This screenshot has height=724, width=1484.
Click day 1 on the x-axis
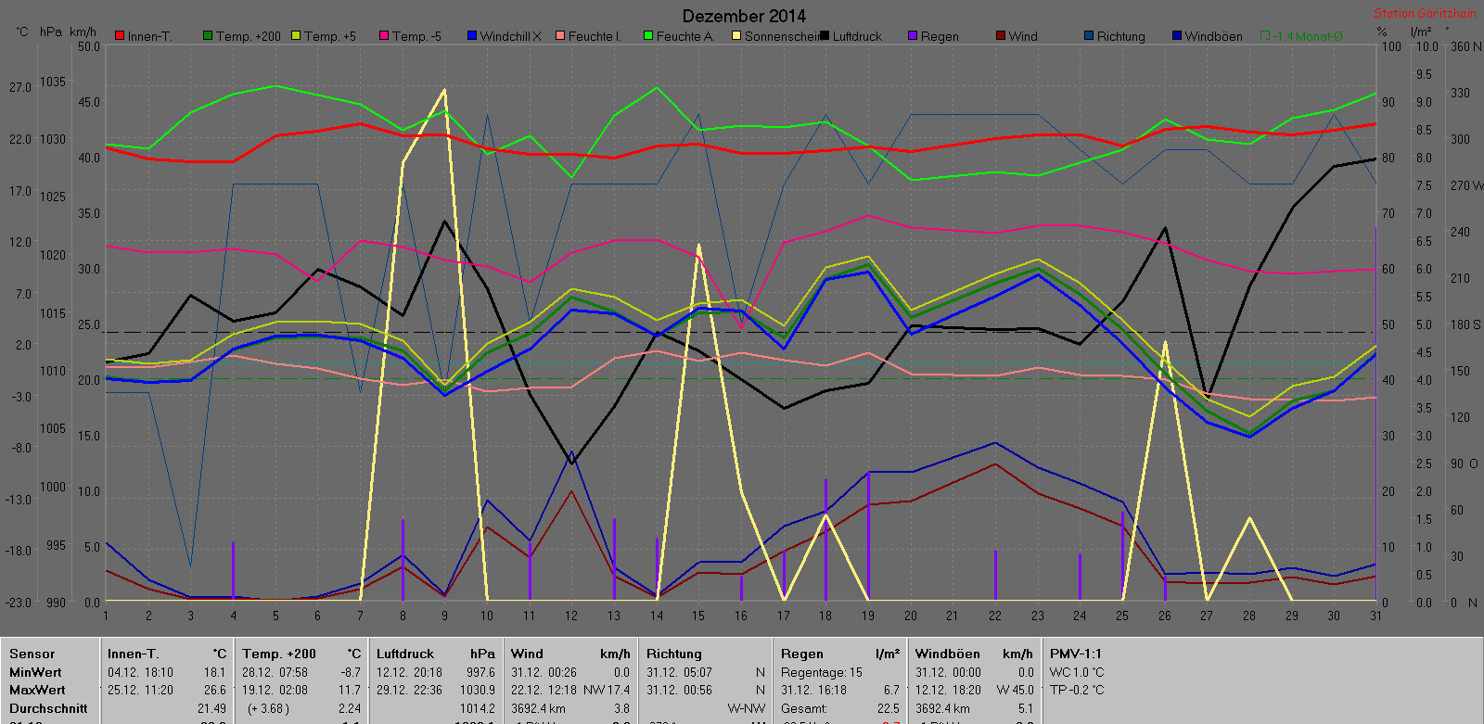tap(106, 616)
